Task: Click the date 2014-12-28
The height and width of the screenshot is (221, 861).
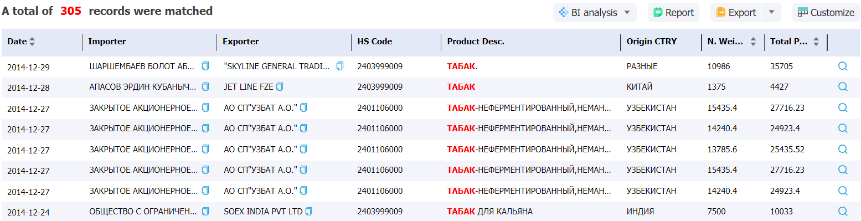Action: (28, 88)
